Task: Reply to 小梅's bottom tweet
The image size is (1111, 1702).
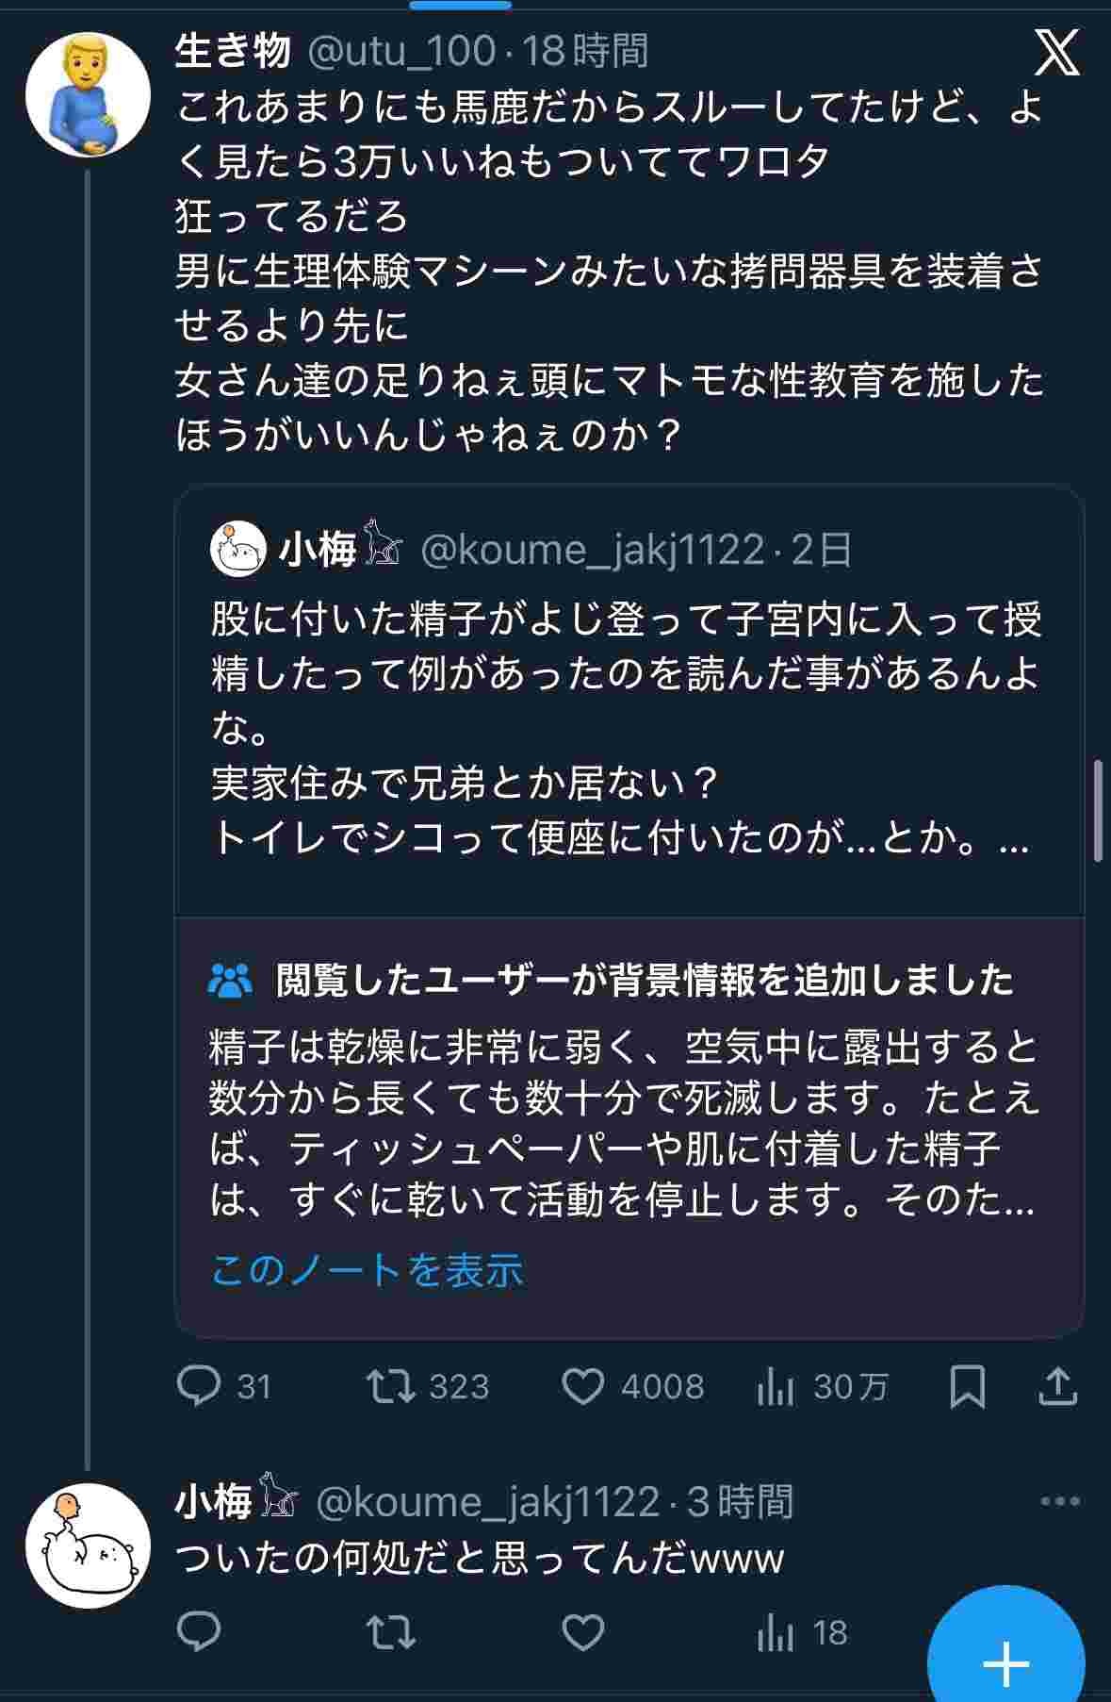Action: pos(199,1632)
